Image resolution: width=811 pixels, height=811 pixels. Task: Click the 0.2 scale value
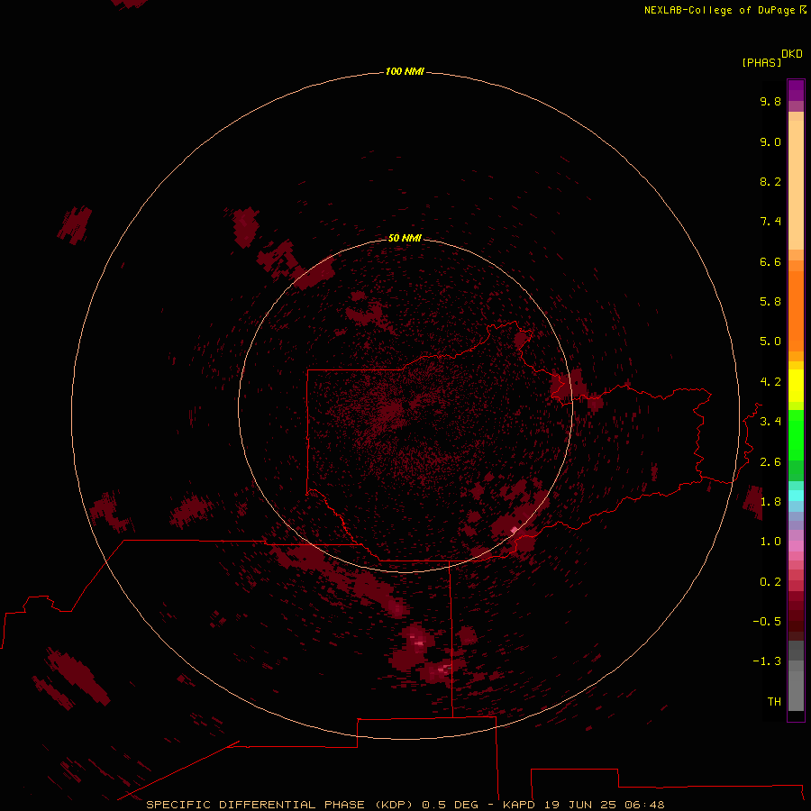[770, 582]
